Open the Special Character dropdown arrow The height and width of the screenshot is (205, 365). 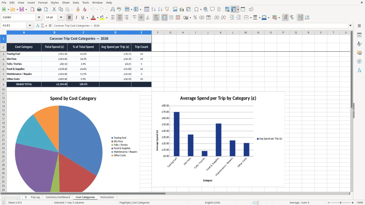200,9
